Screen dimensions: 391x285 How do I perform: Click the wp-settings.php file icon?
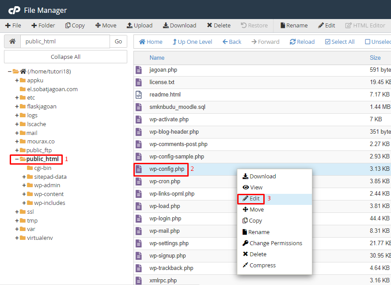pos(139,243)
